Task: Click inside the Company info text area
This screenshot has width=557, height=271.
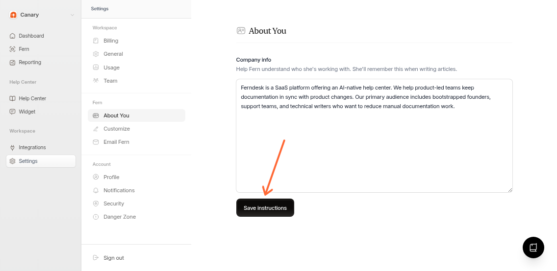Action: coord(374,147)
